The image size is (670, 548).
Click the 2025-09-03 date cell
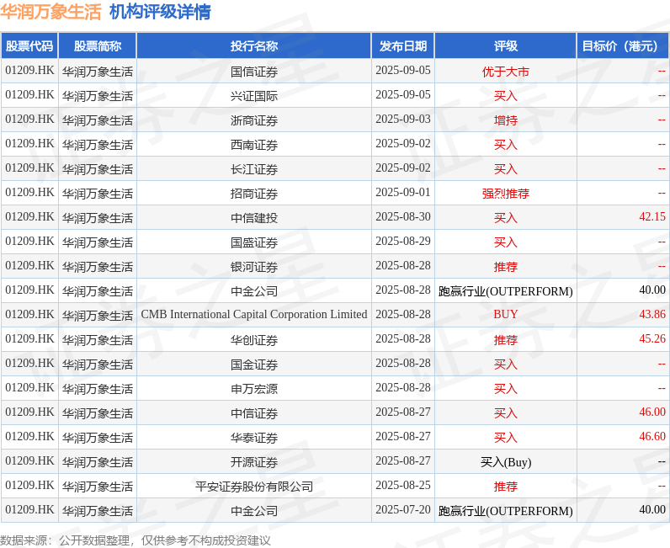pyautogui.click(x=403, y=120)
